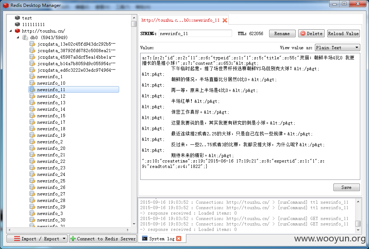Open the View value as Plain Text dropdown
Screen dimensions: 369x249
point(337,48)
